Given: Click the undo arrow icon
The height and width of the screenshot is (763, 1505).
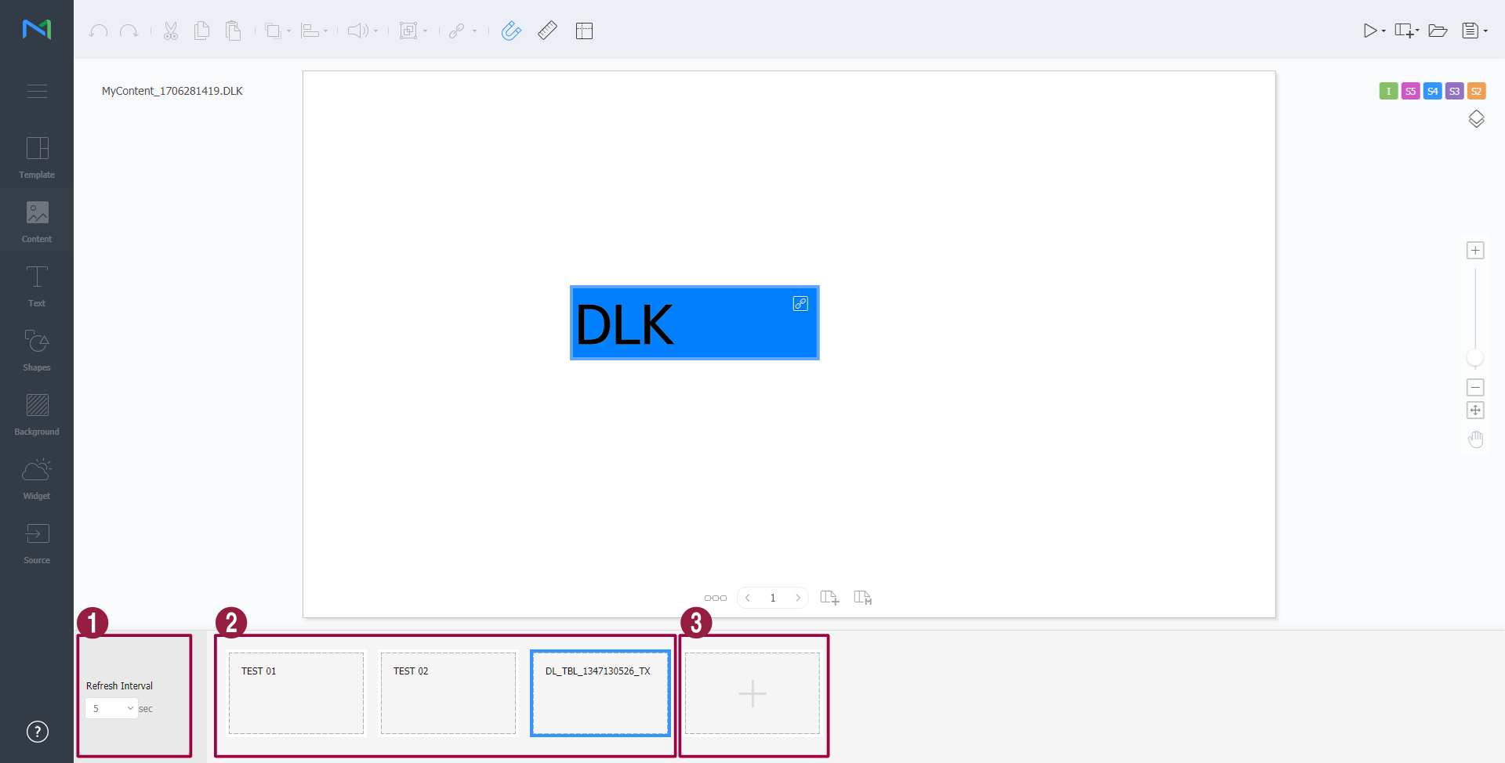Looking at the screenshot, I should pyautogui.click(x=98, y=31).
